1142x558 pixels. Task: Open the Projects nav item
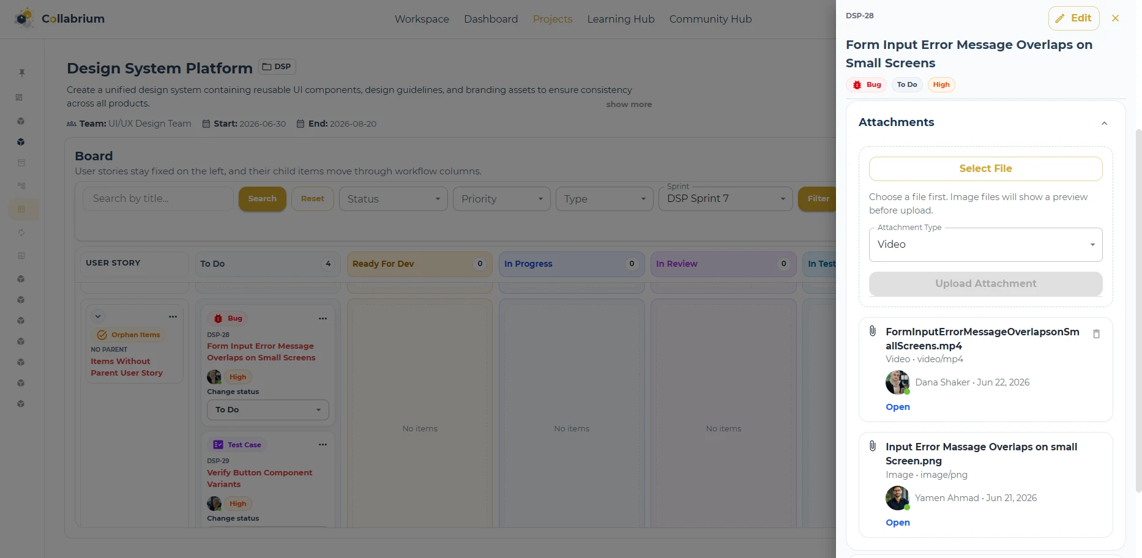[x=553, y=19]
